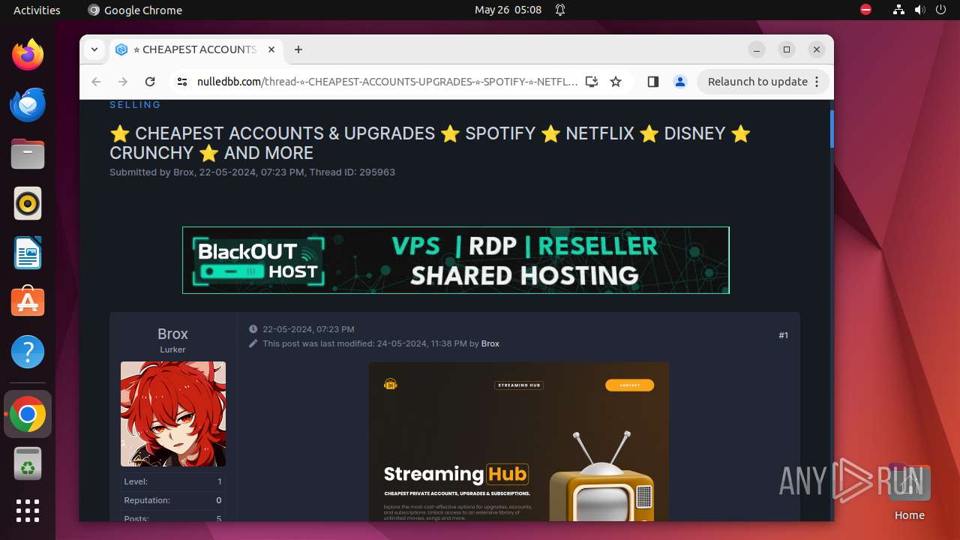Screen dimensions: 960x540
Task: Focus the address bar URL
Action: point(387,82)
